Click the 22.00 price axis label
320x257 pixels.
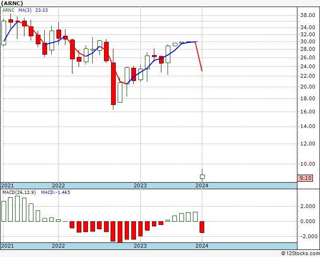(308, 76)
